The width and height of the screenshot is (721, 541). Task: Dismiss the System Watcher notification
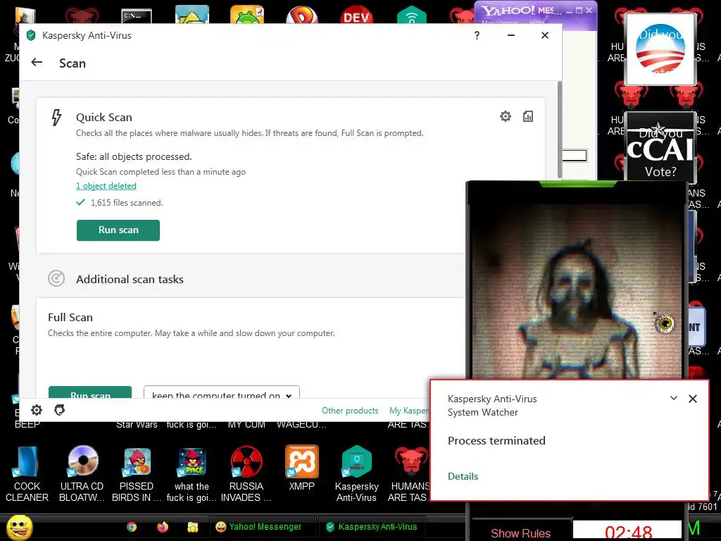pos(693,399)
